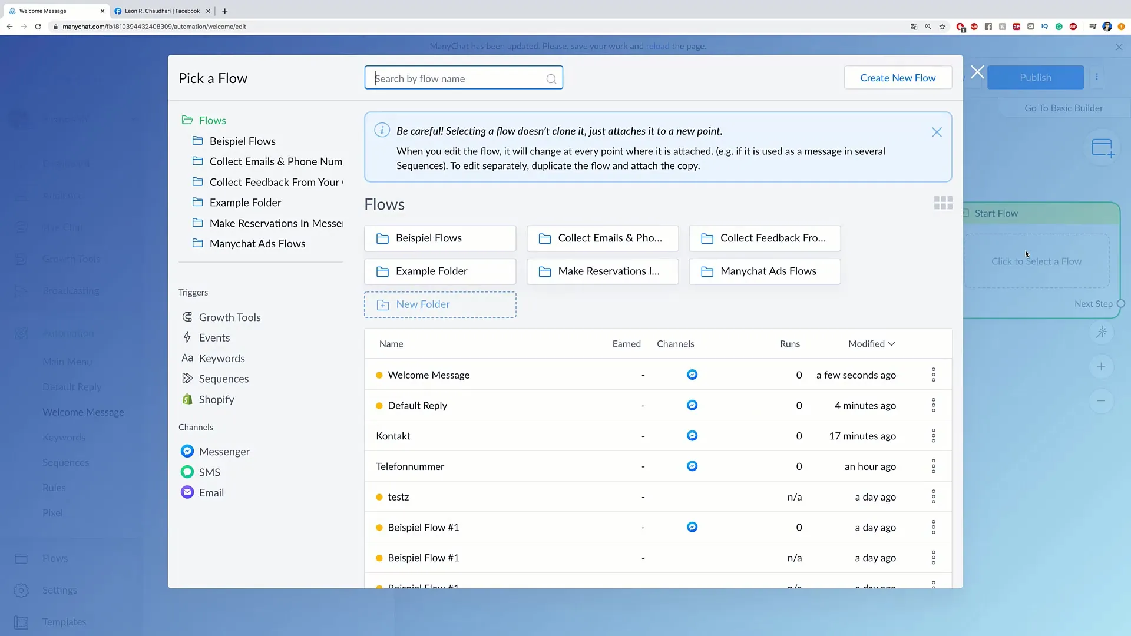Expand the Make Reservations folder
Viewport: 1131px width, 636px height.
point(276,223)
